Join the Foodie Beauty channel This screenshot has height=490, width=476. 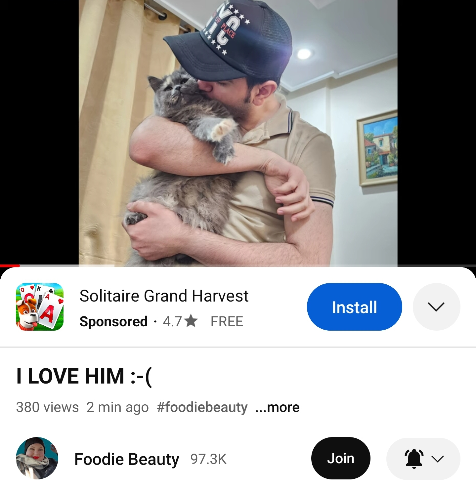341,458
